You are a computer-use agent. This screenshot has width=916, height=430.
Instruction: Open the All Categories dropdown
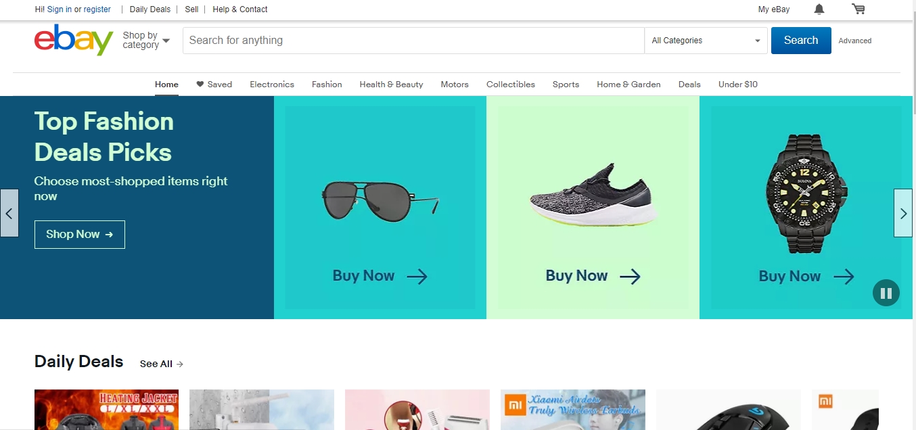pos(706,41)
